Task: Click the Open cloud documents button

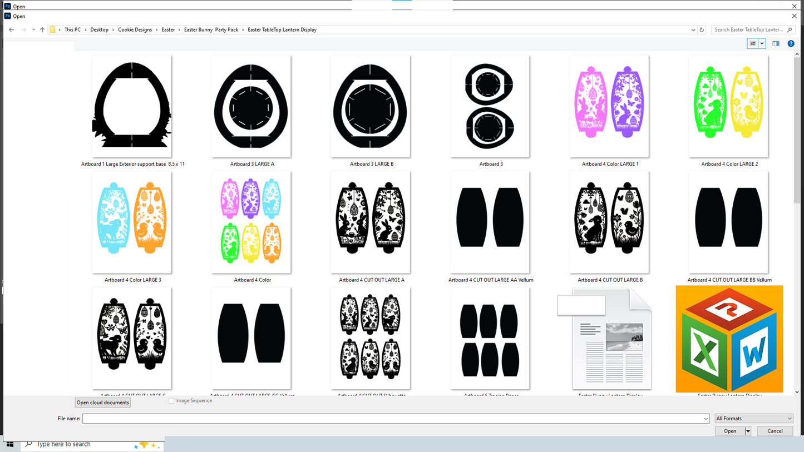Action: (x=103, y=403)
